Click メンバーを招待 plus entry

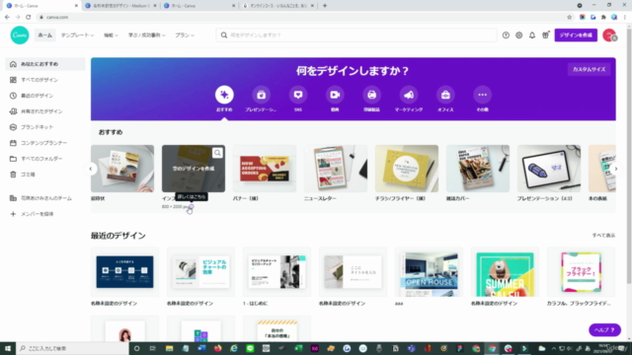coord(45,214)
